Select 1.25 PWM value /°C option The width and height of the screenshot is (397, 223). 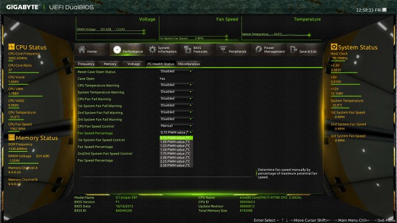click(176, 146)
